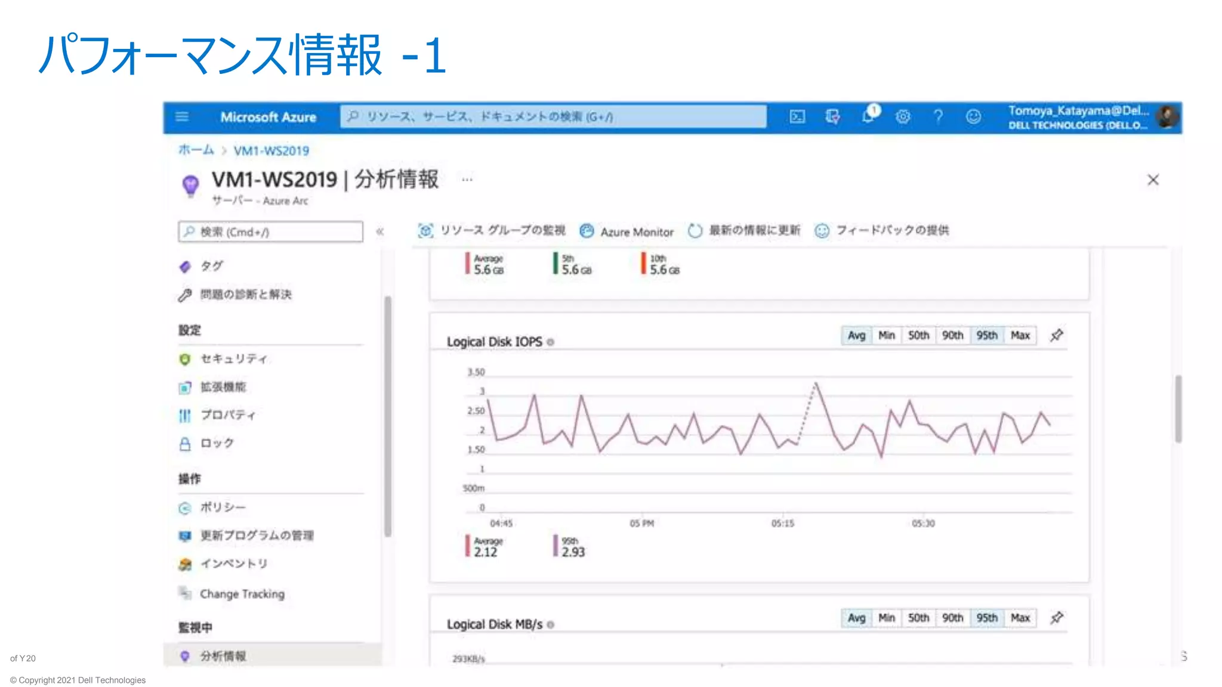1222x687 pixels.
Task: Click the main content vertical scrollbar
Action: coord(1178,409)
